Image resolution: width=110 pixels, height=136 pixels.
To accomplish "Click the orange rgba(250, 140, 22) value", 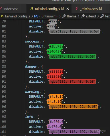I will click(74, 107).
